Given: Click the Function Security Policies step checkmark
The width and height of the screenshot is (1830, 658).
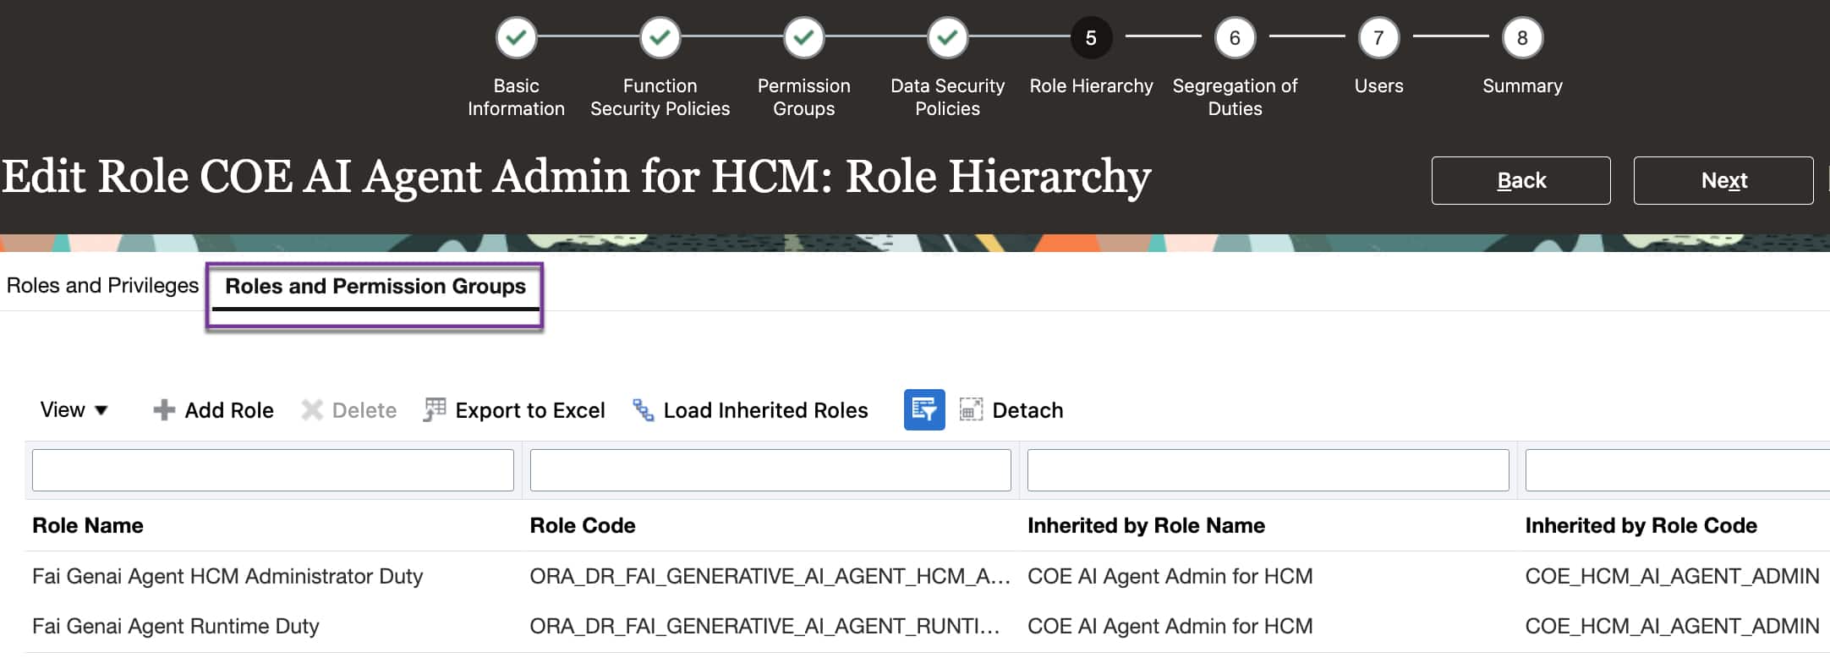Looking at the screenshot, I should (660, 38).
